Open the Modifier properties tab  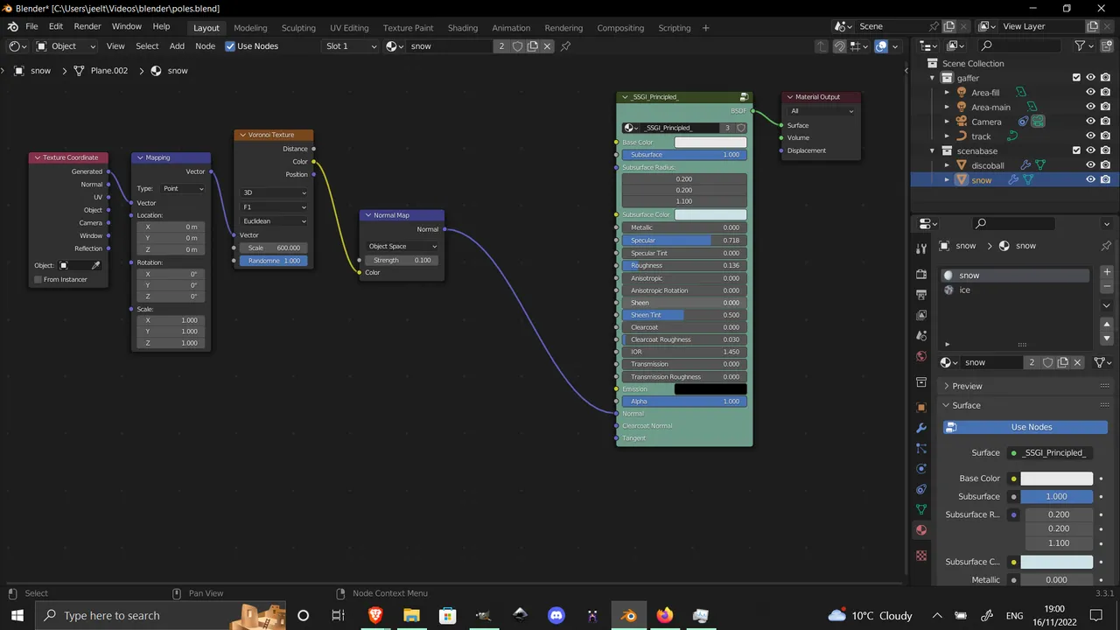click(x=921, y=428)
